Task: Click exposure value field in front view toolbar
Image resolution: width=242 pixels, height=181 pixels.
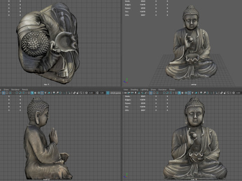Action: 238,93
